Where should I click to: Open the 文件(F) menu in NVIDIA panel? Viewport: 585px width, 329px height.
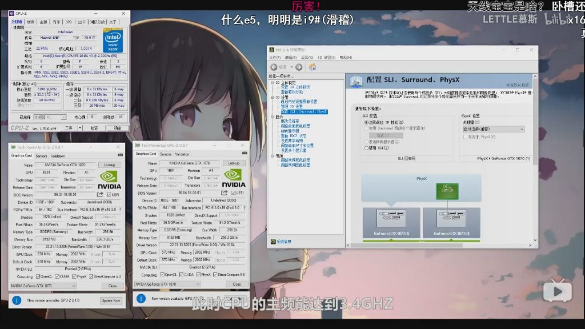click(275, 58)
